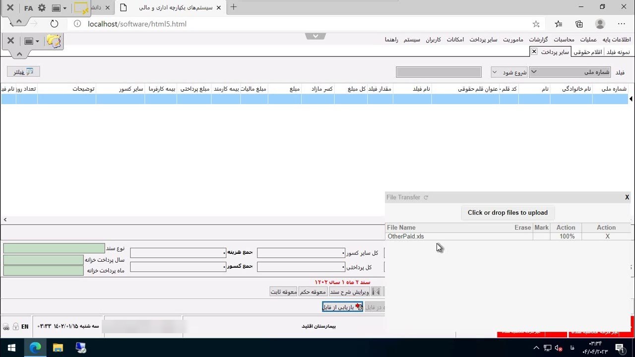Click the معوقه حکم button

point(313,292)
